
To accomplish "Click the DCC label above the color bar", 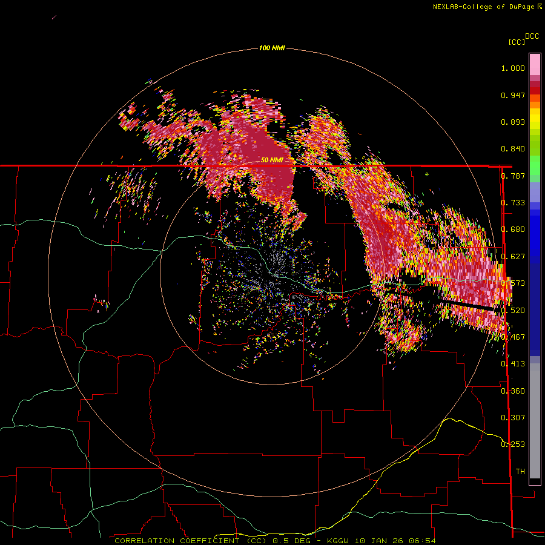I will tap(532, 36).
